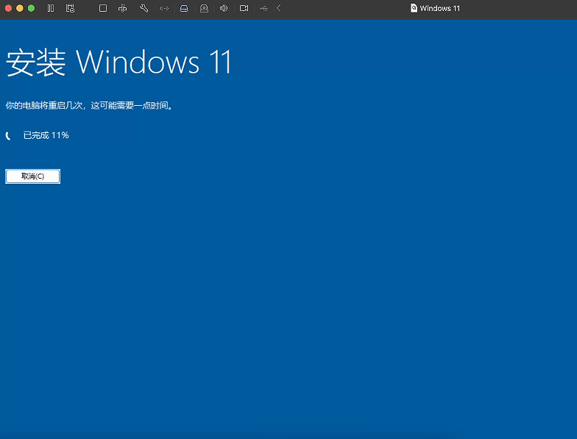The width and height of the screenshot is (577, 439).
Task: Click the Ctrl-Alt-Del keys icon
Action: pyautogui.click(x=122, y=8)
